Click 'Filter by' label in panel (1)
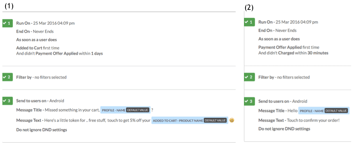The width and height of the screenshot is (361, 143). 24,77
